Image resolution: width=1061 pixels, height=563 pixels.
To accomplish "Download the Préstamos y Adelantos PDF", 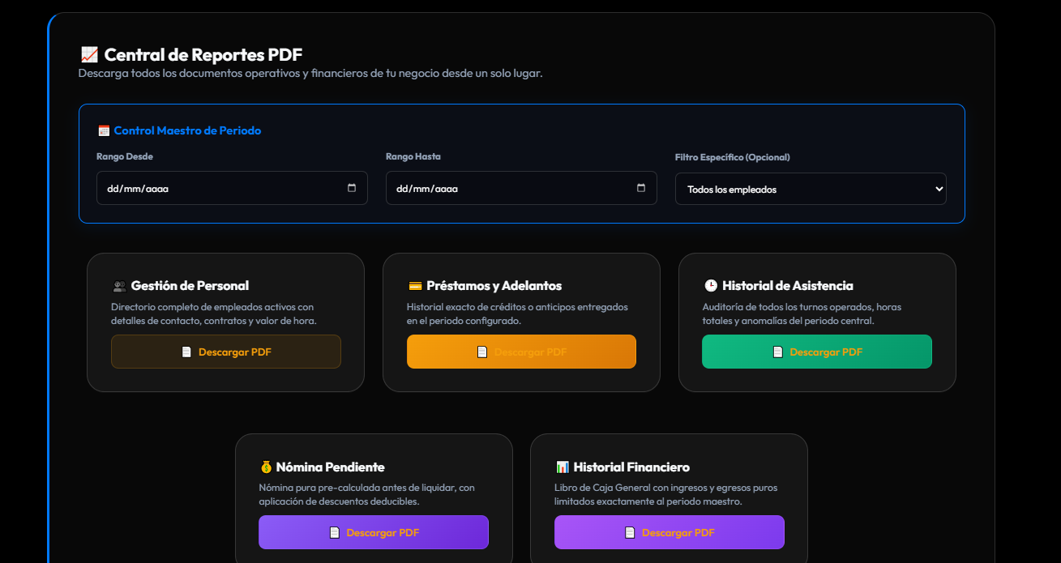I will click(x=521, y=352).
